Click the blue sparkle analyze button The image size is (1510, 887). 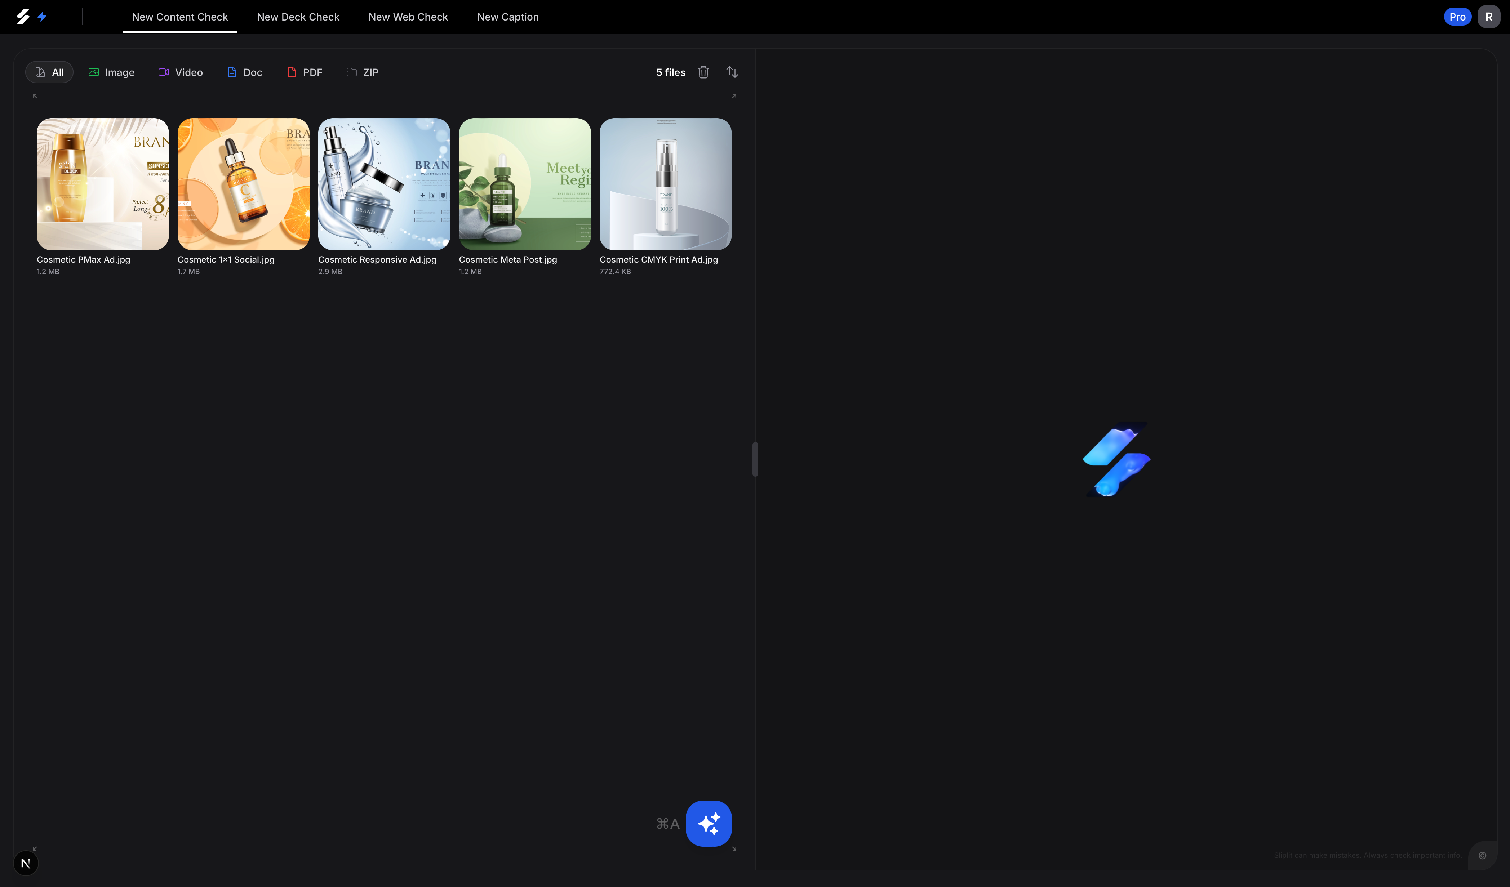tap(708, 823)
